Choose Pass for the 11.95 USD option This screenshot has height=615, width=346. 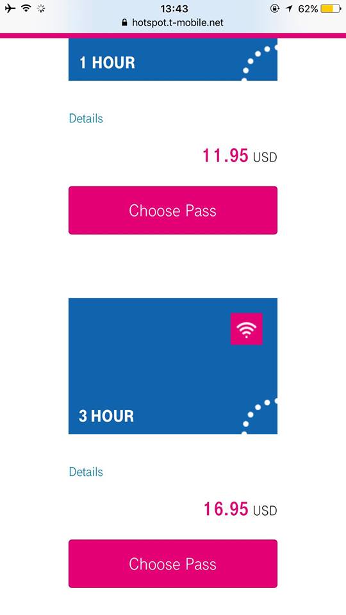click(173, 210)
